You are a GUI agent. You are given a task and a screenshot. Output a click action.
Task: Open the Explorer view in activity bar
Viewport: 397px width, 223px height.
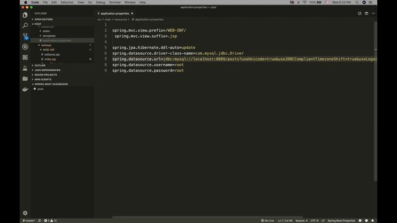pos(25,15)
